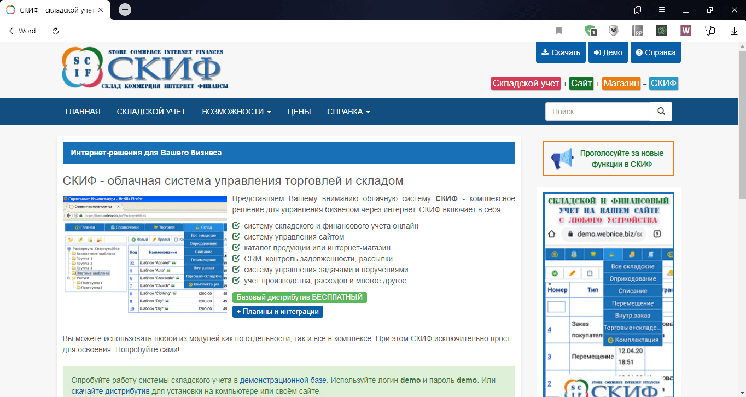Focus the Поиск search field
This screenshot has height=397, width=746.
pyautogui.click(x=598, y=112)
